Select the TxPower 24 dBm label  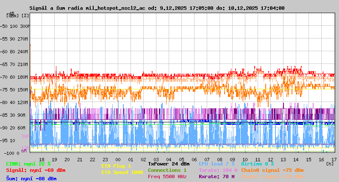[169, 164]
